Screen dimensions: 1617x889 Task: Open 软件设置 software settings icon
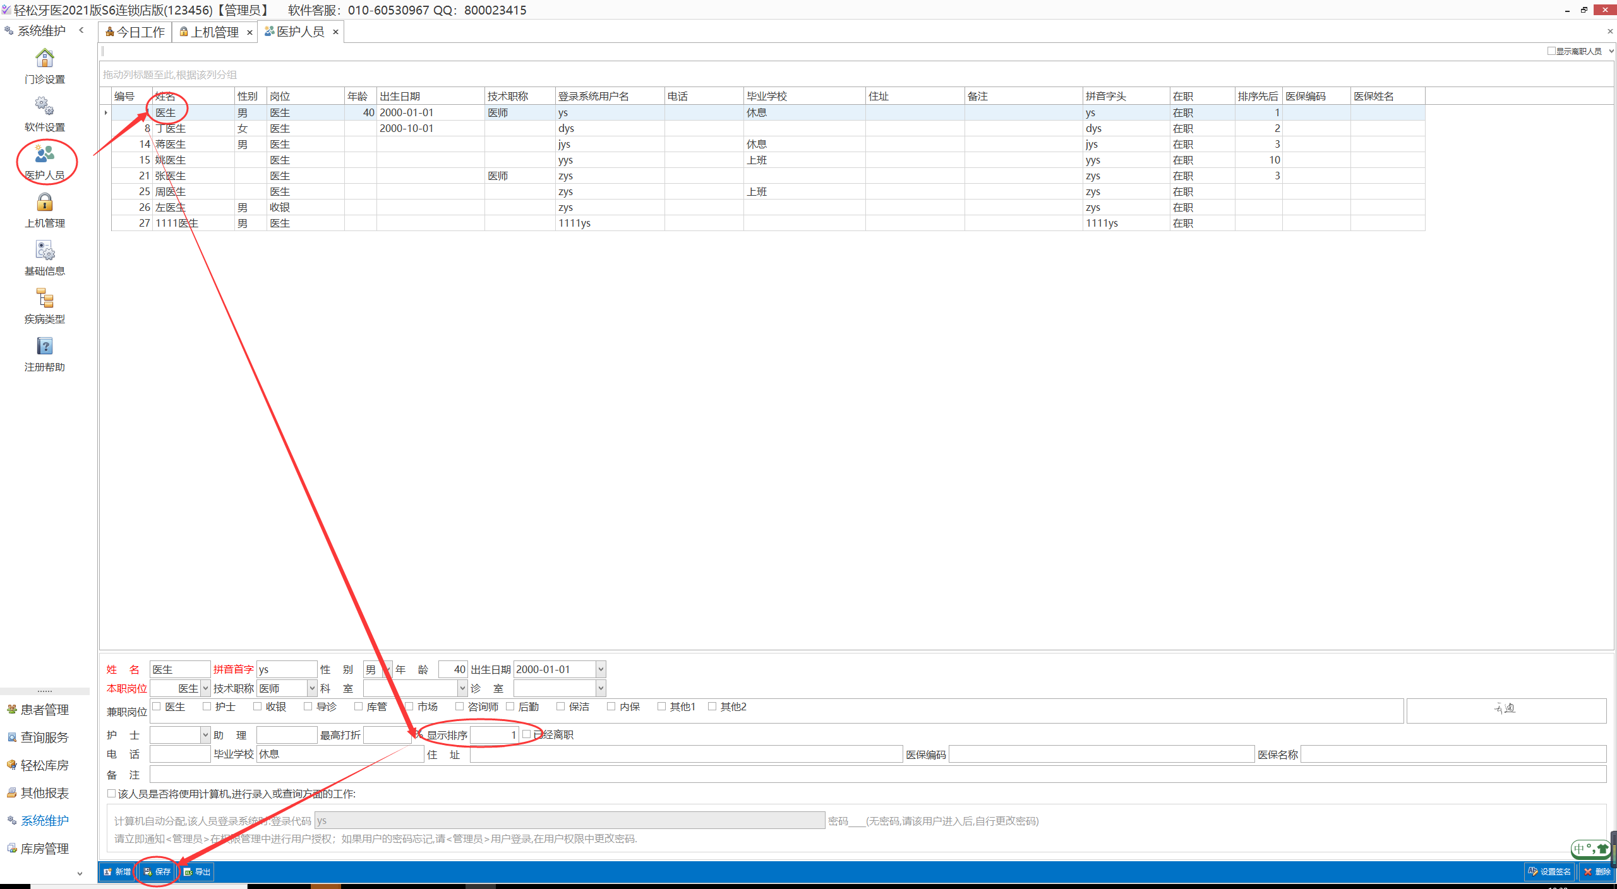(44, 114)
